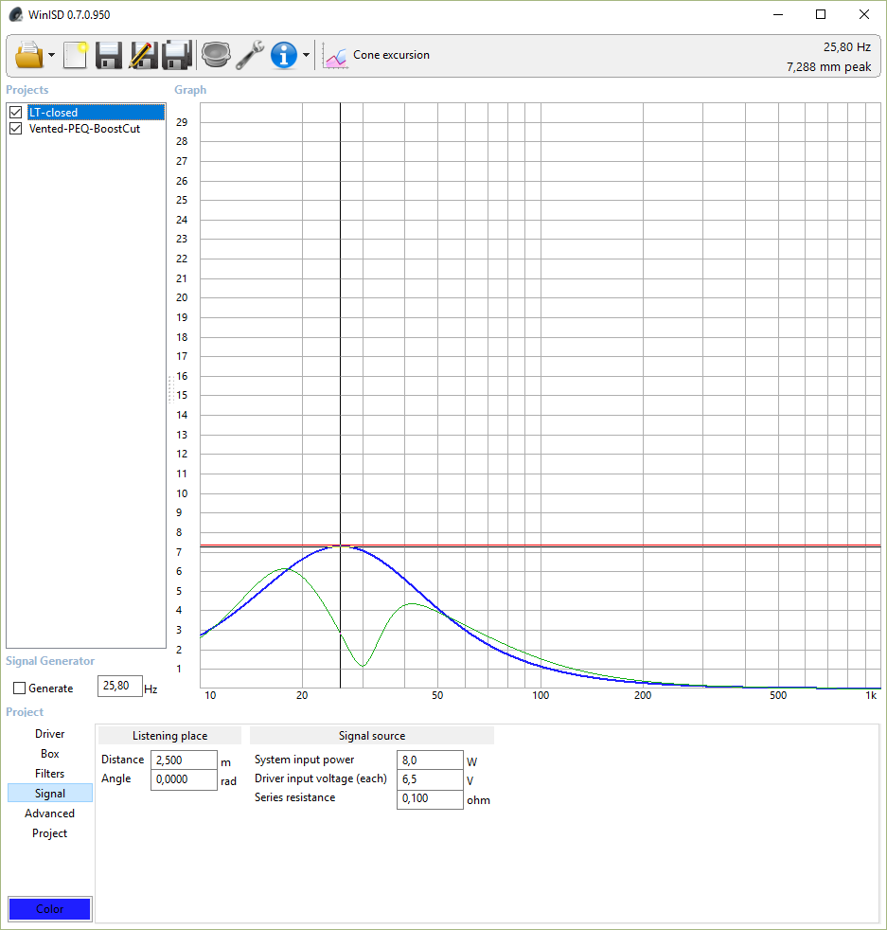Expand the info icon dropdown arrow
The width and height of the screenshot is (887, 930).
pos(306,55)
